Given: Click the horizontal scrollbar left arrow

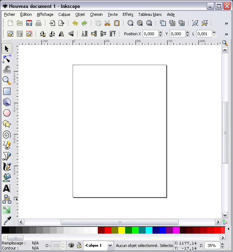Looking at the screenshot, I should pyautogui.click(x=21, y=222).
